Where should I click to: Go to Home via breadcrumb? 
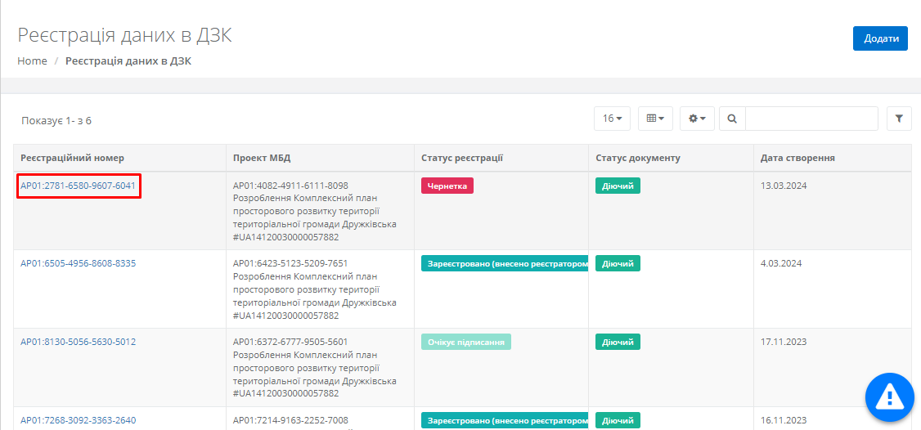[x=32, y=61]
